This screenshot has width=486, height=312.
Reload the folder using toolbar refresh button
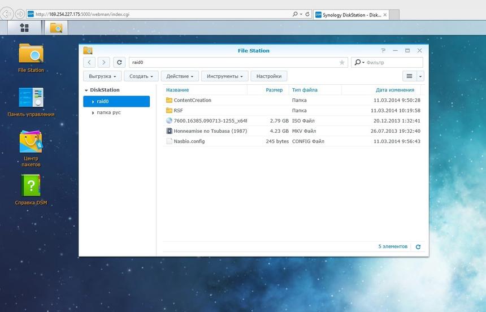(119, 62)
